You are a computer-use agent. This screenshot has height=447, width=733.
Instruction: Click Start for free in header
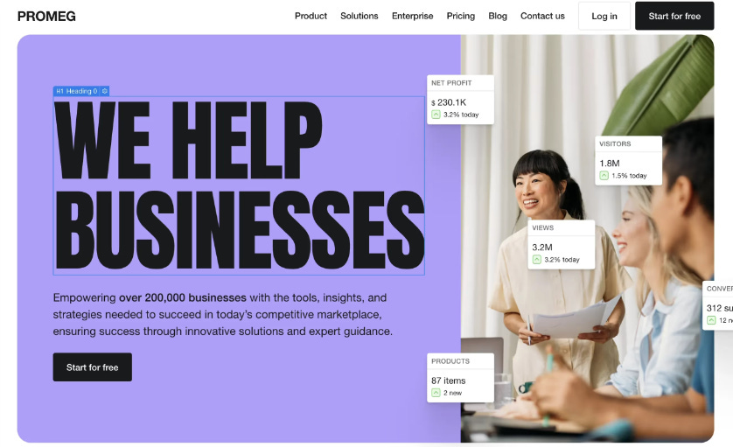coord(674,16)
